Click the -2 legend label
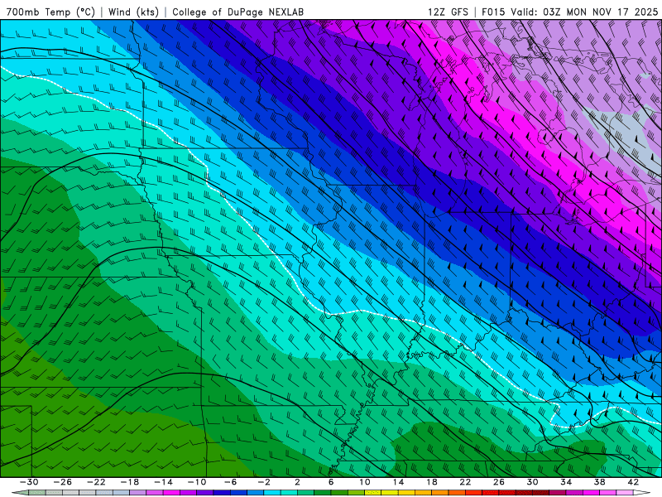Viewport: 662px width, 497px height. (x=264, y=482)
